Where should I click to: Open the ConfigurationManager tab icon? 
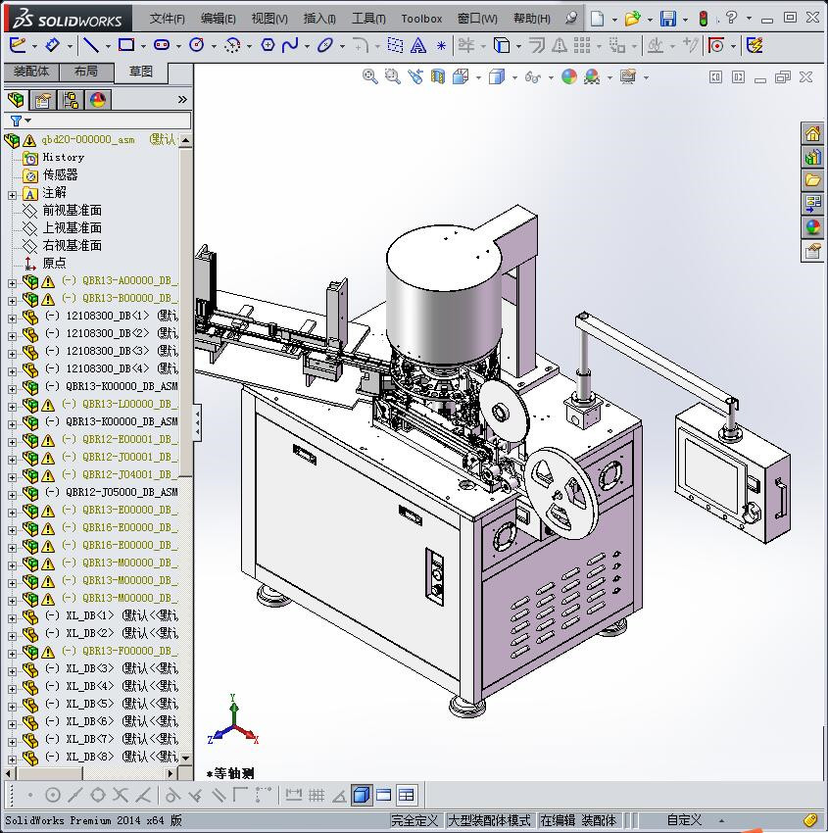click(x=71, y=100)
